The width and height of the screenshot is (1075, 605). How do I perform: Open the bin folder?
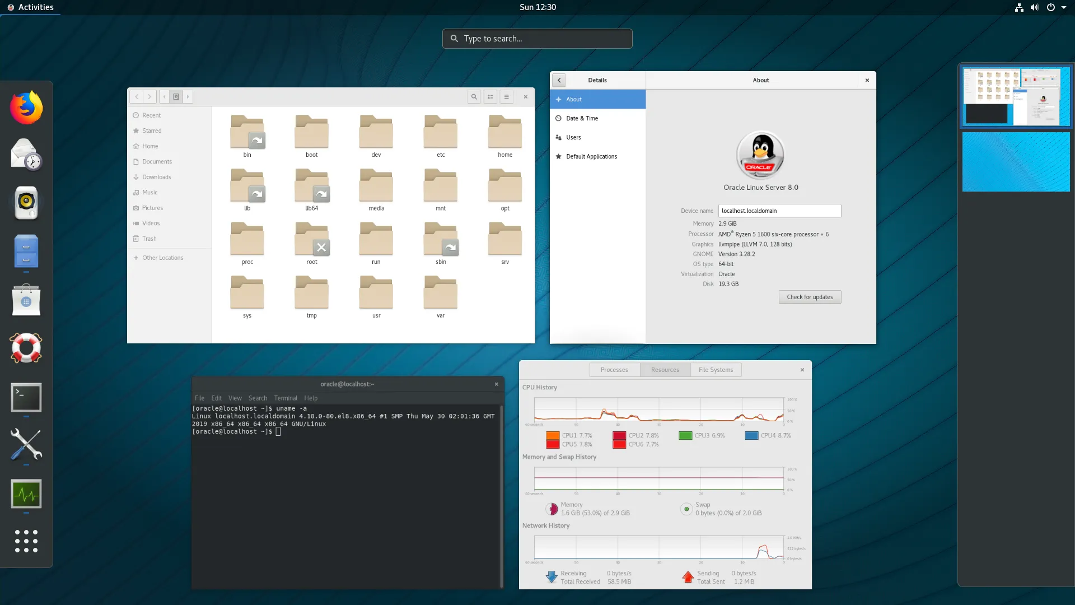tap(247, 136)
